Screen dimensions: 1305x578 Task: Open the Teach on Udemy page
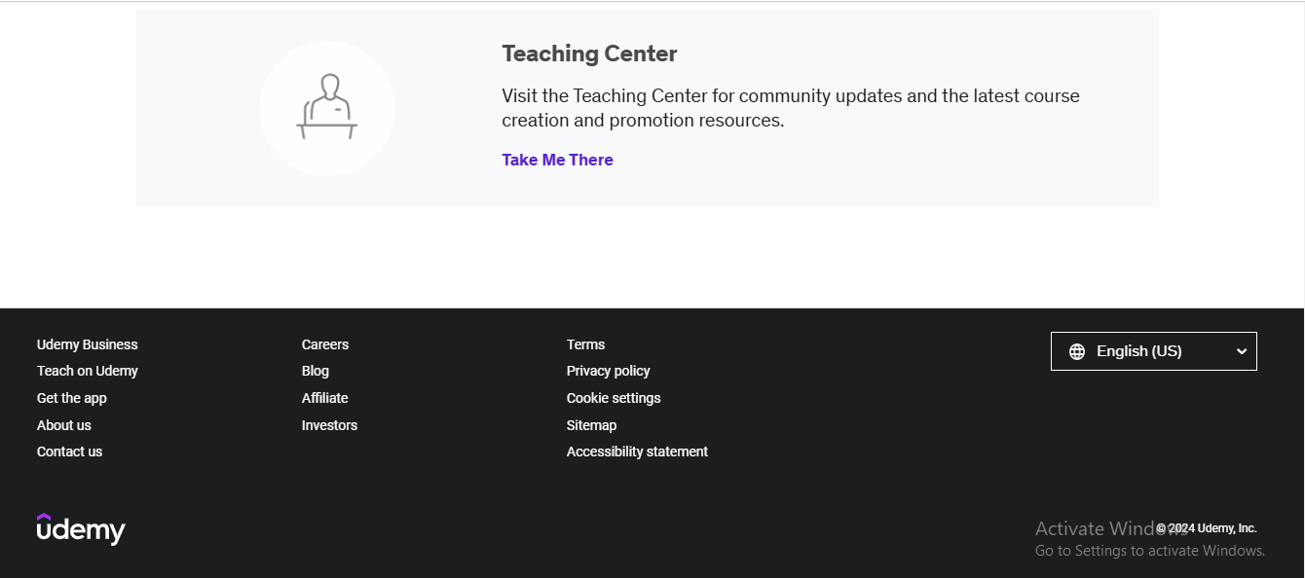(x=87, y=371)
